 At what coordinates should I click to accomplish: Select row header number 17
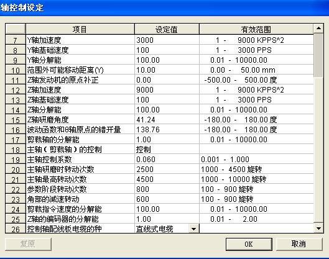[x=16, y=140]
